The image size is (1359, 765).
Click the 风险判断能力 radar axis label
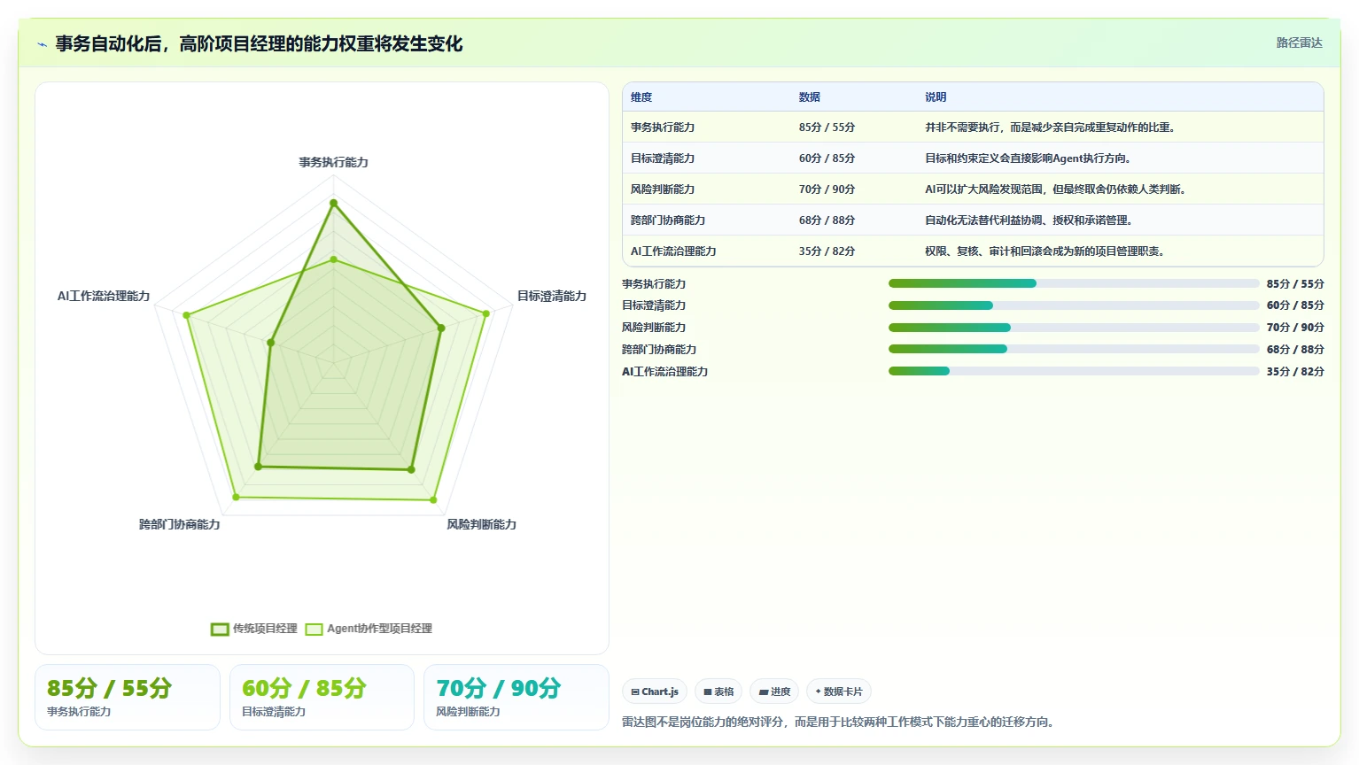(x=481, y=524)
